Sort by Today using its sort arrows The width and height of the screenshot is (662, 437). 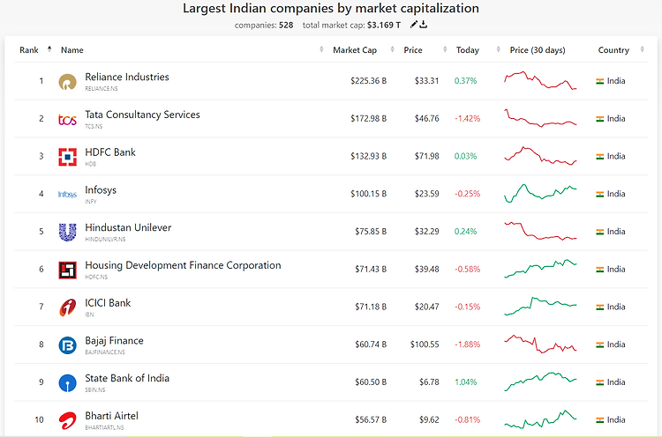click(498, 49)
